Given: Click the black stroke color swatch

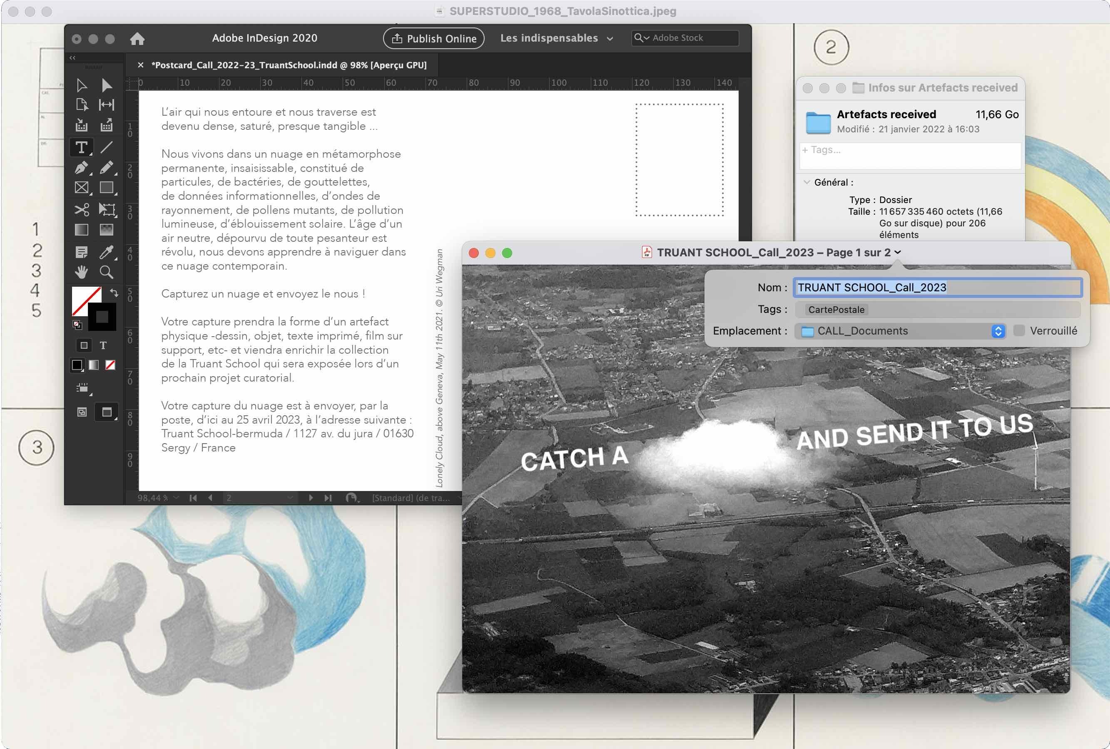Looking at the screenshot, I should coord(102,317).
